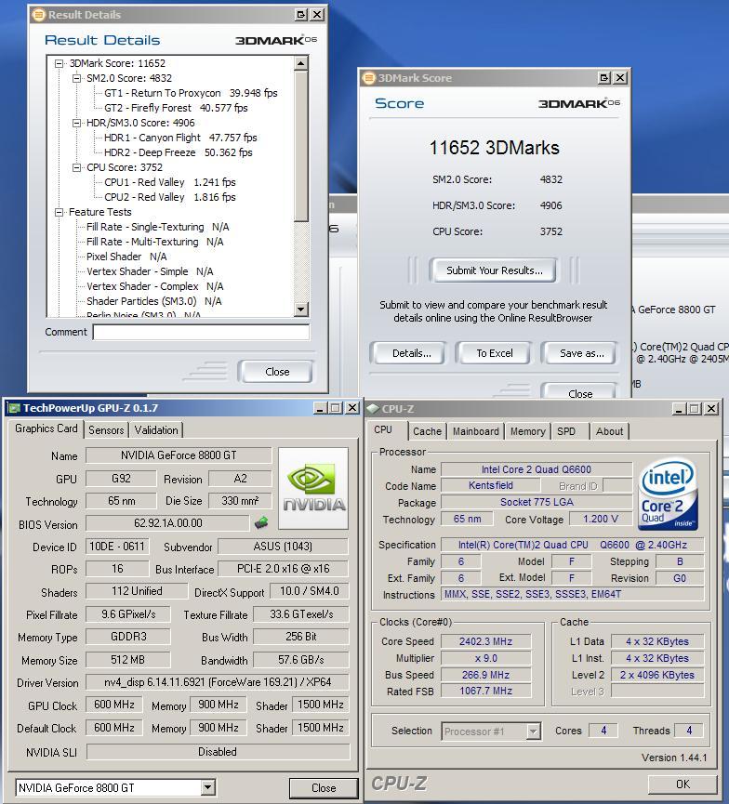Select Vertex Shader - Complex row
Viewport: 729px width, 804px height.
pos(155,286)
